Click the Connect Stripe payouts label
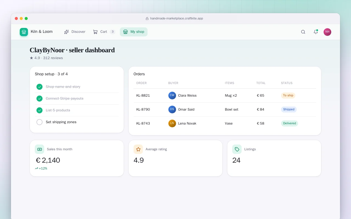This screenshot has width=351, height=219. pos(64,99)
